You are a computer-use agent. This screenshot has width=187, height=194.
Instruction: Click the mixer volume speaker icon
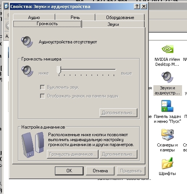pyautogui.click(x=27, y=71)
